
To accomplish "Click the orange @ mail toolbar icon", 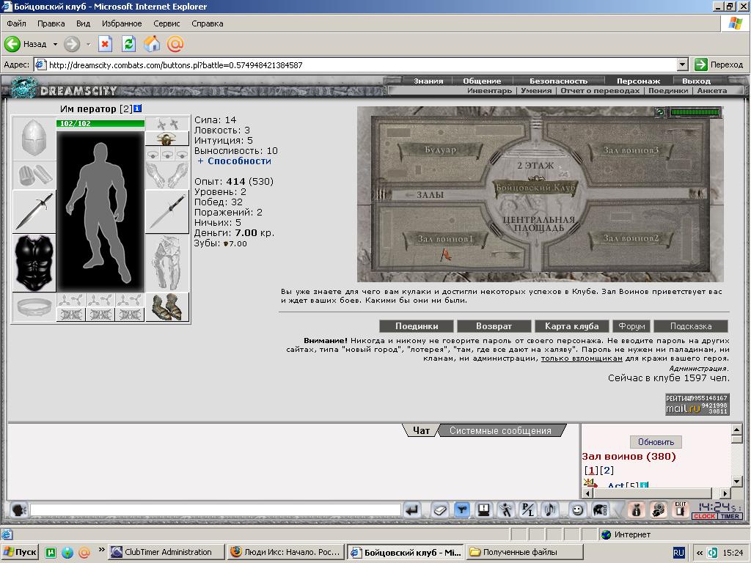I will 175,44.
